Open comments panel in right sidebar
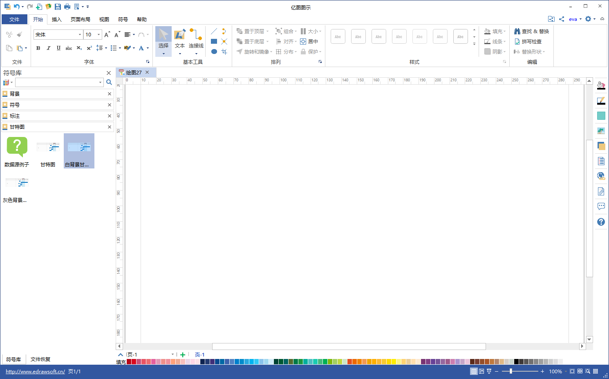609x379 pixels. click(x=601, y=206)
